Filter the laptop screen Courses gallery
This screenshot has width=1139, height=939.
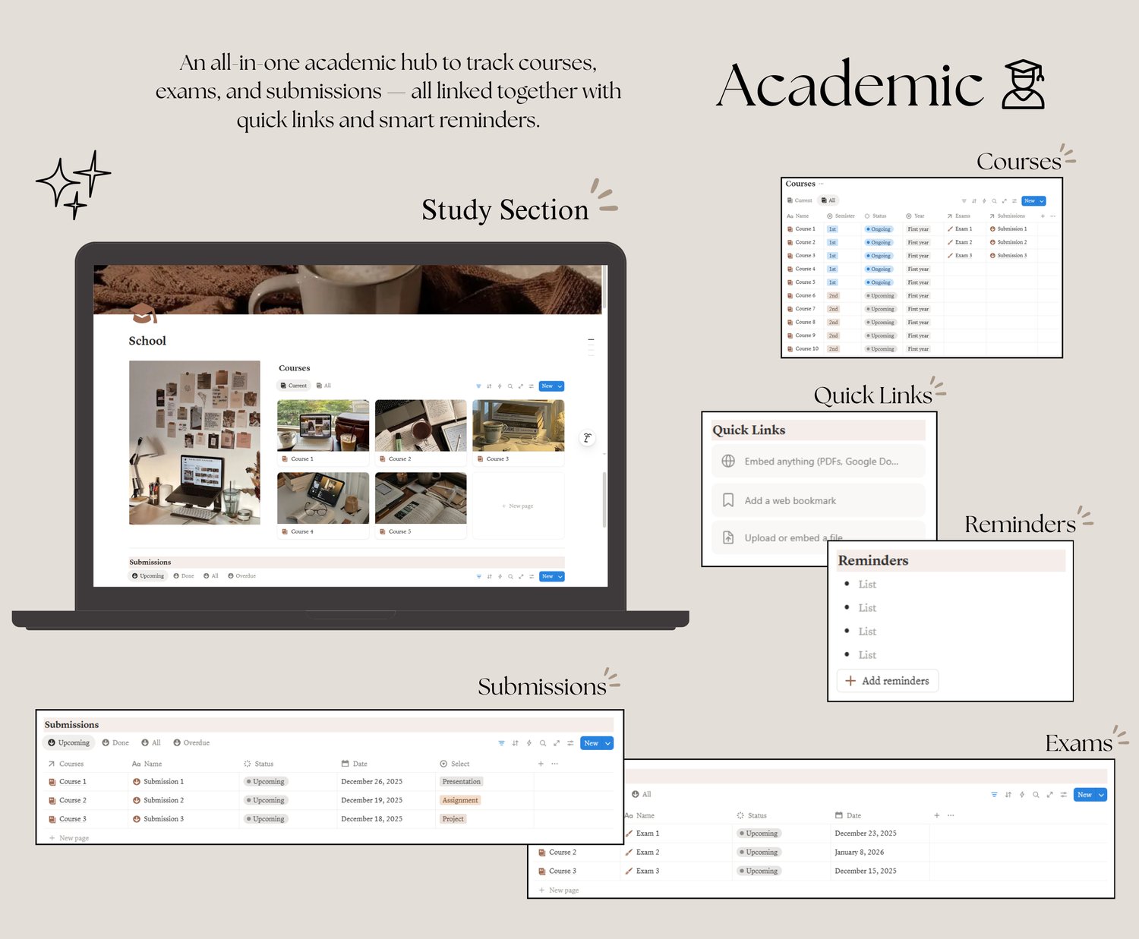point(478,386)
